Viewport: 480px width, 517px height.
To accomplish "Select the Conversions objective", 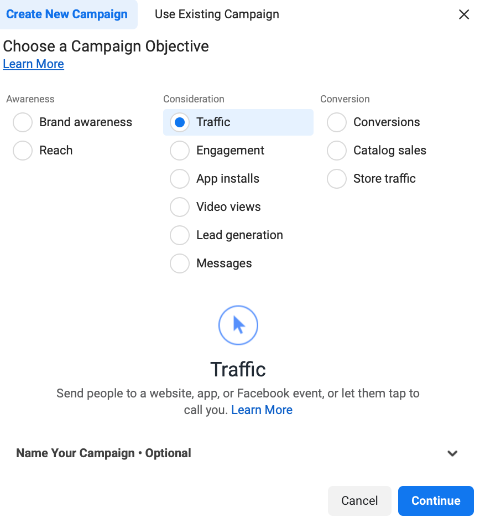I will click(x=336, y=122).
